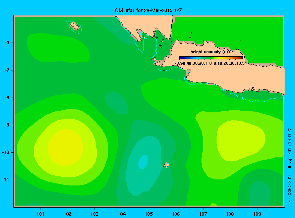Click the yellow-green anomaly blob near 108, -9.5
The width and height of the screenshot is (295, 218).
click(241, 141)
